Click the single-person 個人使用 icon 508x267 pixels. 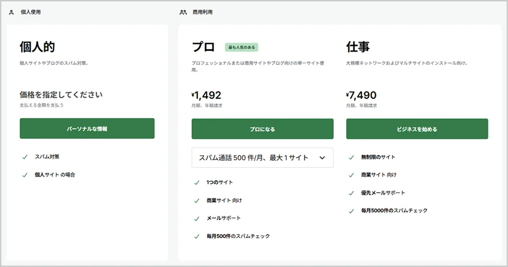11,12
